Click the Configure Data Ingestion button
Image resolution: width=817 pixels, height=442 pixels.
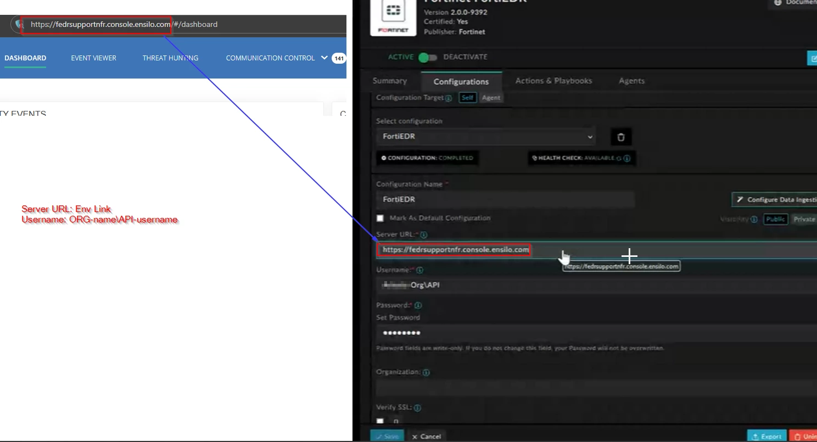[x=774, y=200]
